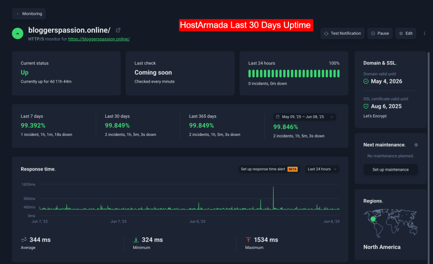Click the Jun 8, '25 label mid chart axis
Image resolution: width=433 pixels, height=264 pixels.
click(x=197, y=221)
